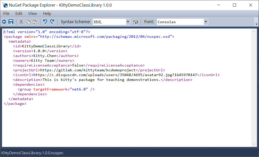Viewport: 259px width, 157px height.
Task: Click the NuGet Package Explorer app icon
Action: [x=5, y=5]
